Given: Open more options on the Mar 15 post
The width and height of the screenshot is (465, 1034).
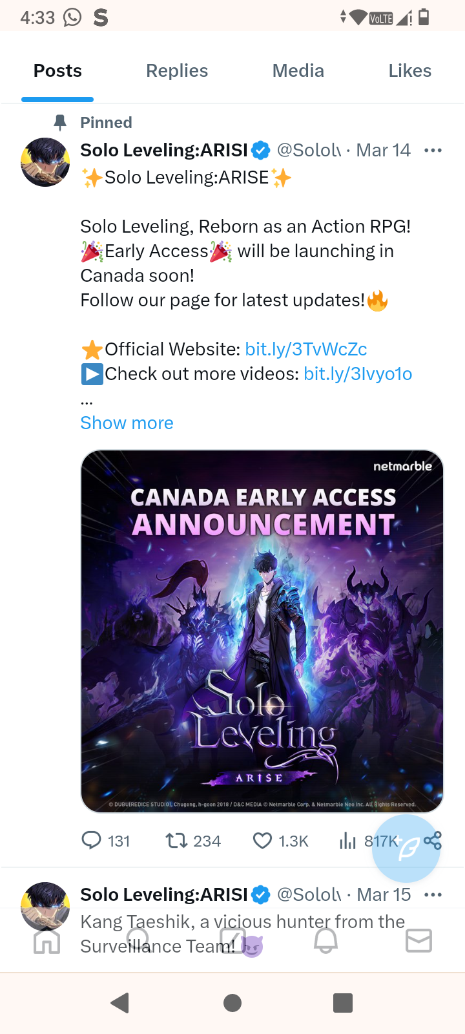Looking at the screenshot, I should click(x=433, y=895).
